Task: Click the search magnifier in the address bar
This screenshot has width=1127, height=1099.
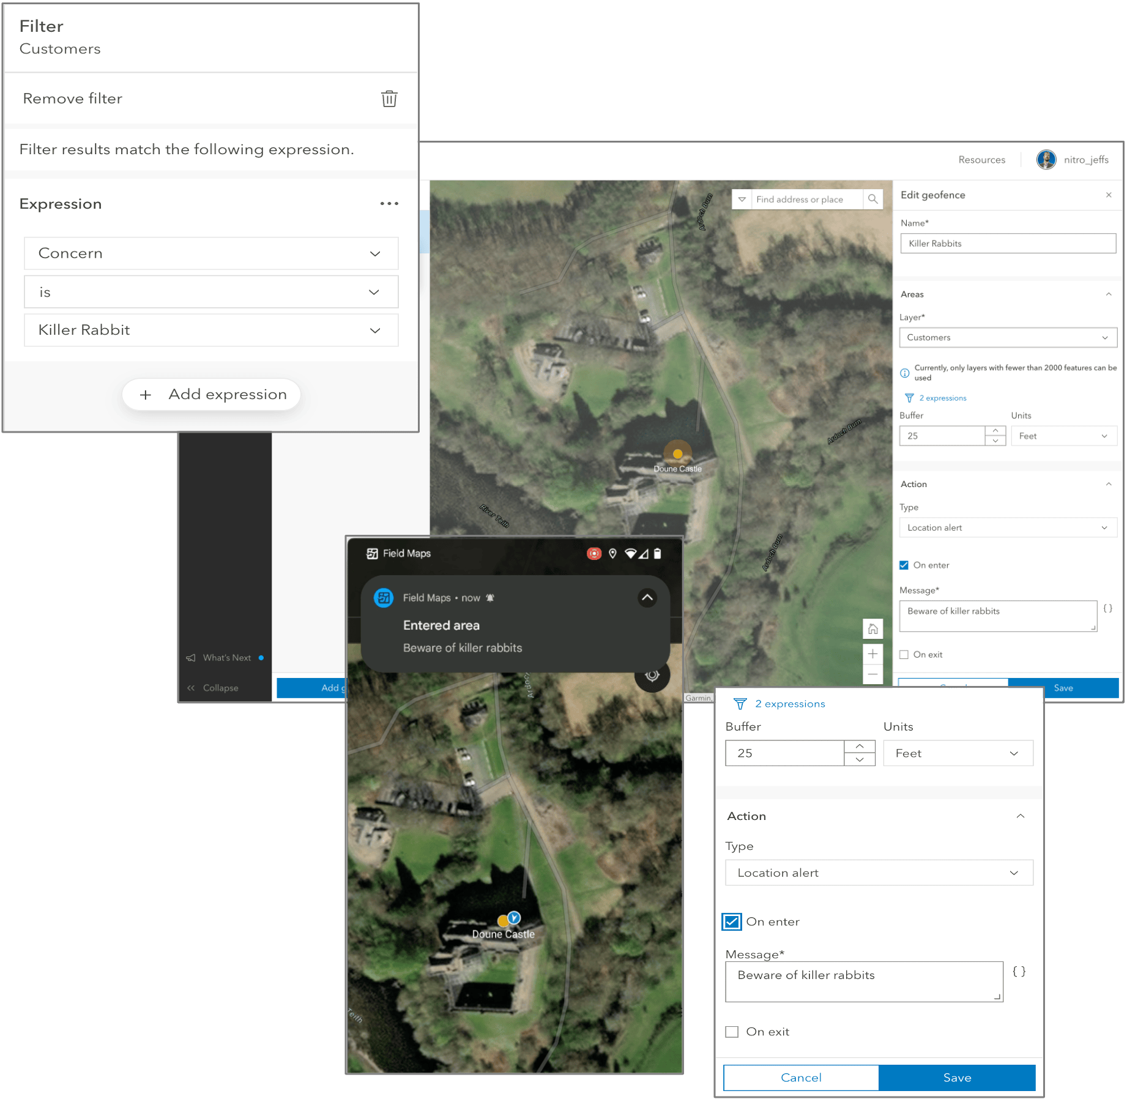Action: (874, 199)
